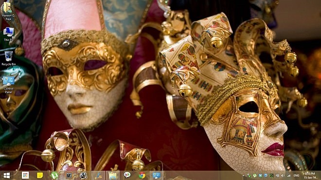The image size is (321, 180).
Task: Open the network signal tray icon
Action: [x=288, y=176]
